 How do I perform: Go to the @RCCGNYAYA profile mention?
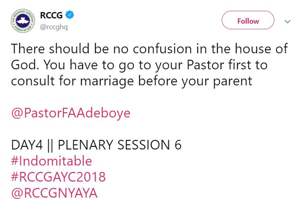pos(54,193)
